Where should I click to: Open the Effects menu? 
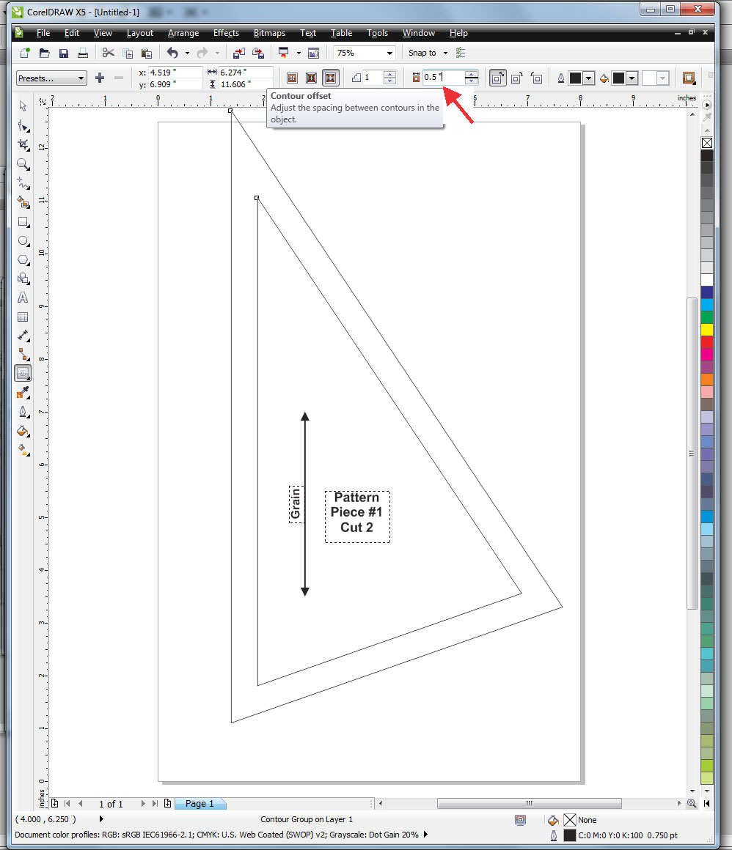pos(226,33)
